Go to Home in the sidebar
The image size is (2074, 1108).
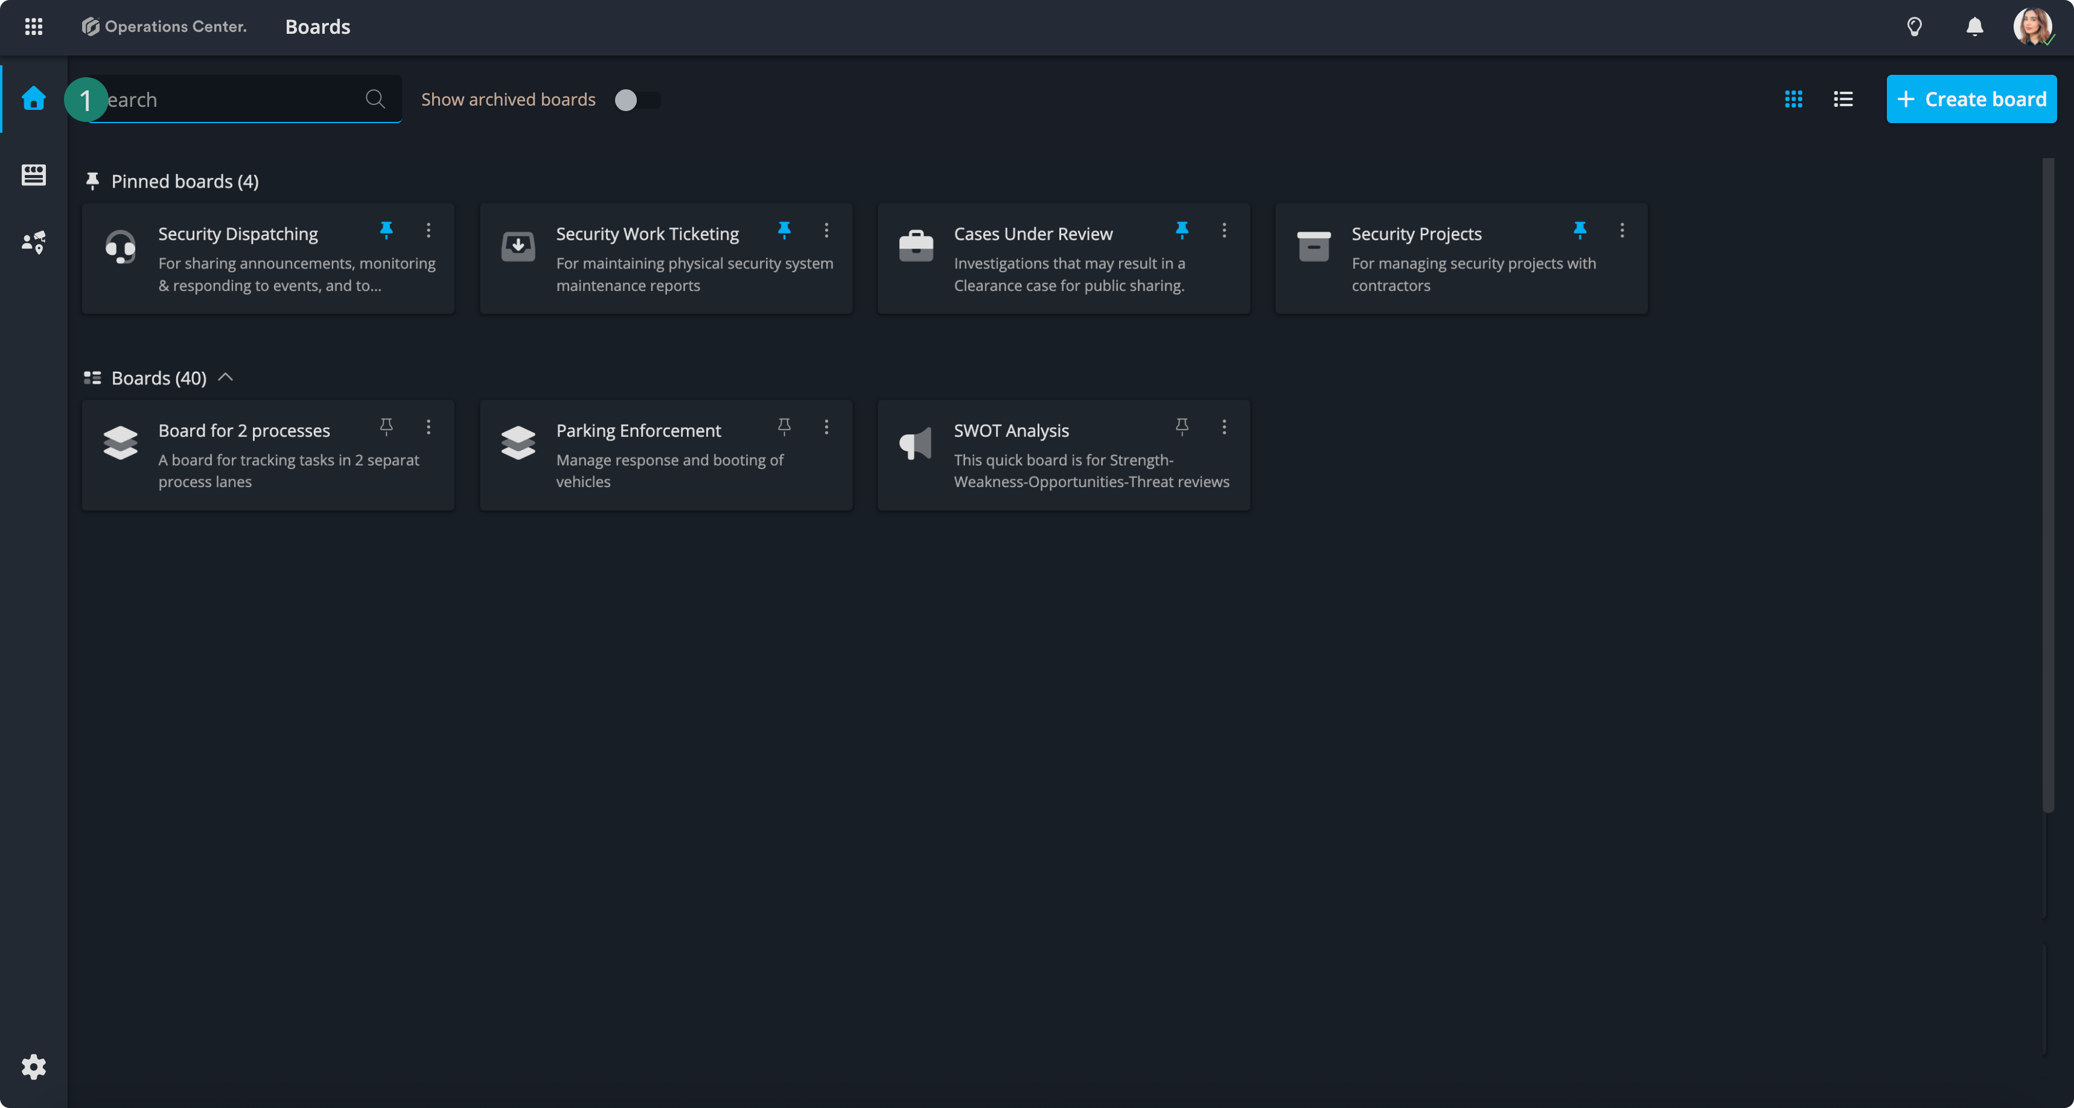tap(33, 98)
